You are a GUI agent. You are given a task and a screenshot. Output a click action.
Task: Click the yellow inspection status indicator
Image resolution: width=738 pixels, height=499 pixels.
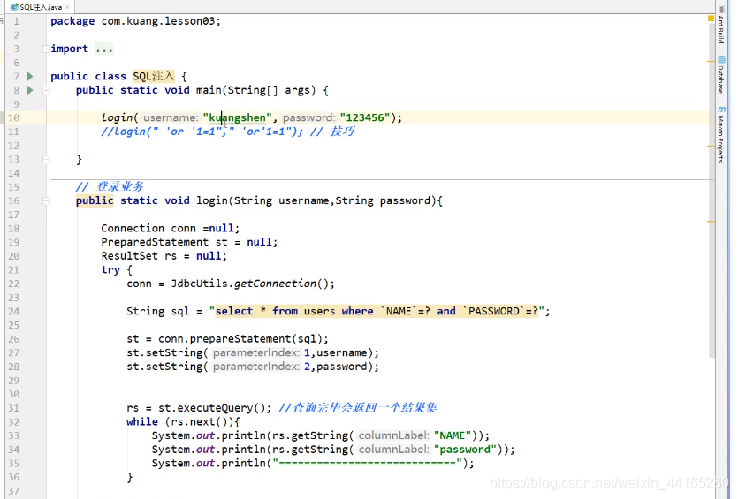[711, 19]
